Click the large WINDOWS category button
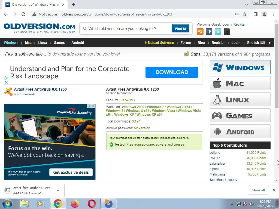The width and height of the screenshot is (279, 209). pyautogui.click(x=240, y=67)
